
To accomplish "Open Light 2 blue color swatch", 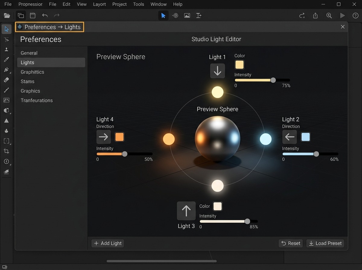I will tap(306, 137).
